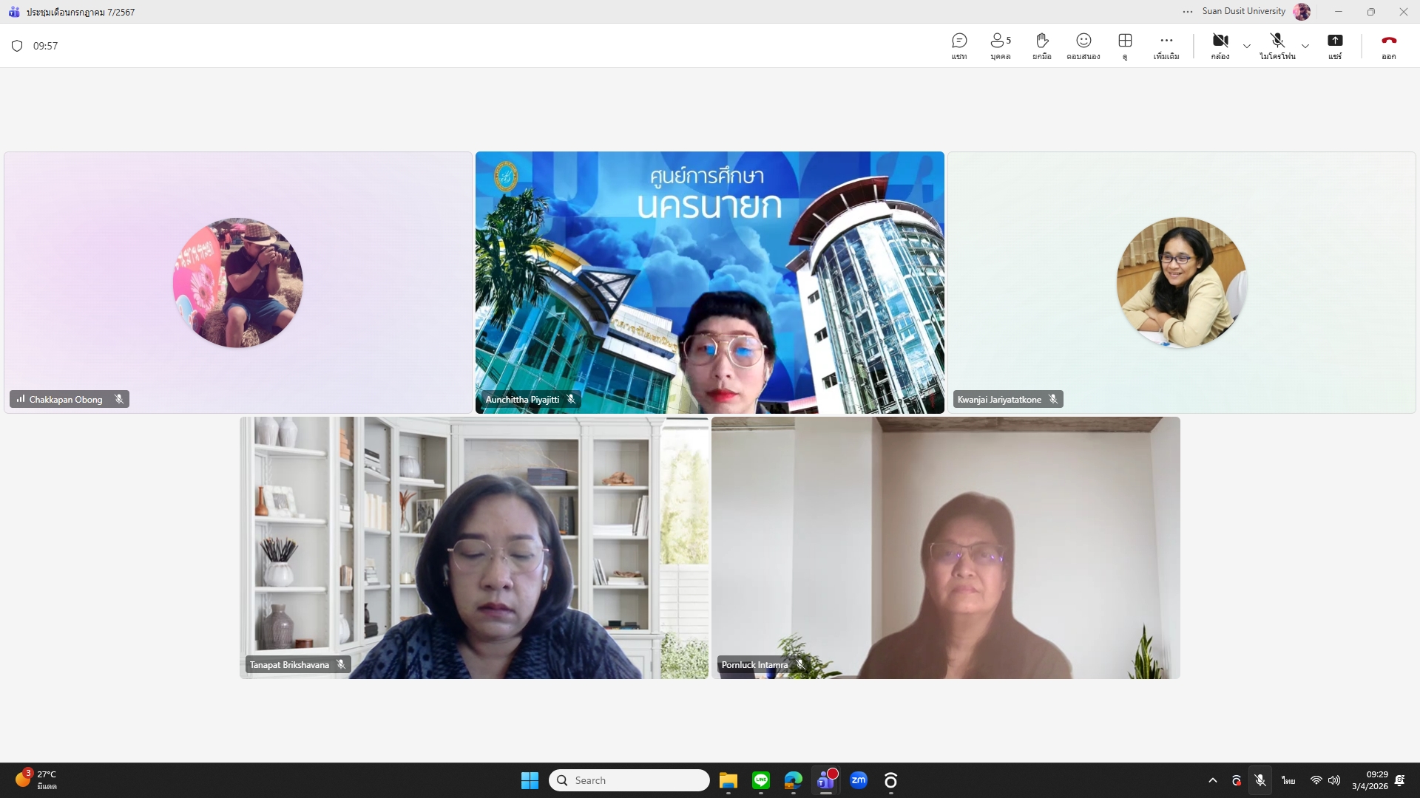Open the meeting chat panel

coord(959,46)
